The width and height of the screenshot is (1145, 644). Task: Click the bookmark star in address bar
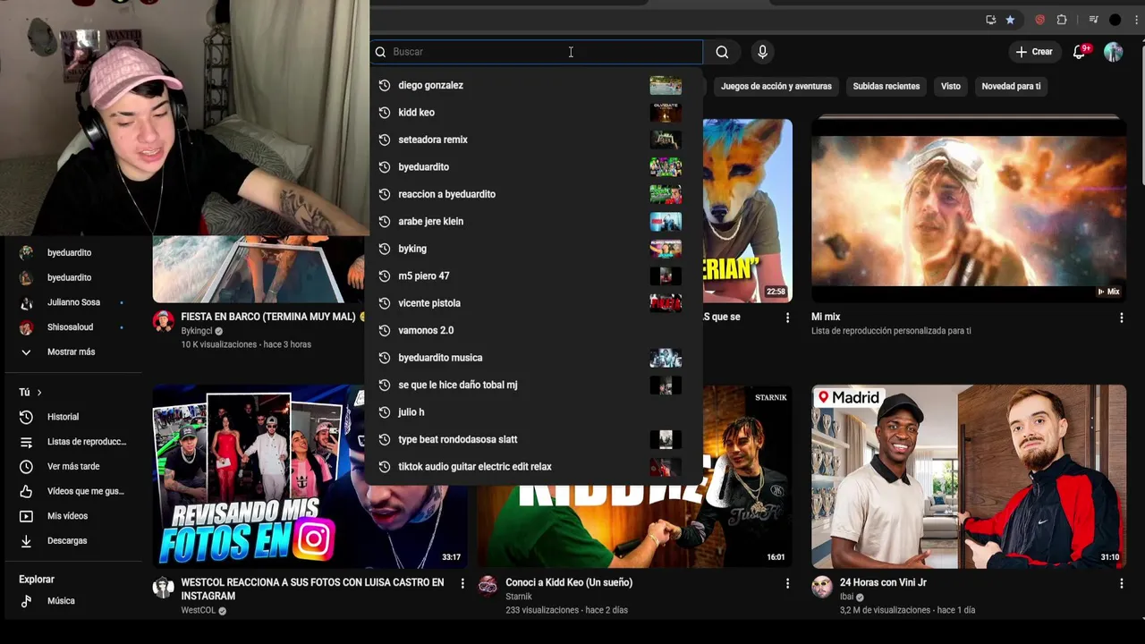[1010, 20]
